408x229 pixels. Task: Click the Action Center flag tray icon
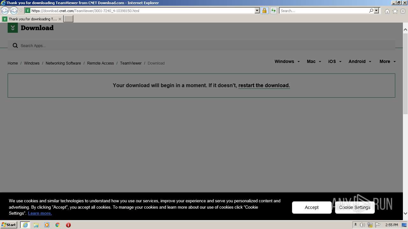click(378, 225)
